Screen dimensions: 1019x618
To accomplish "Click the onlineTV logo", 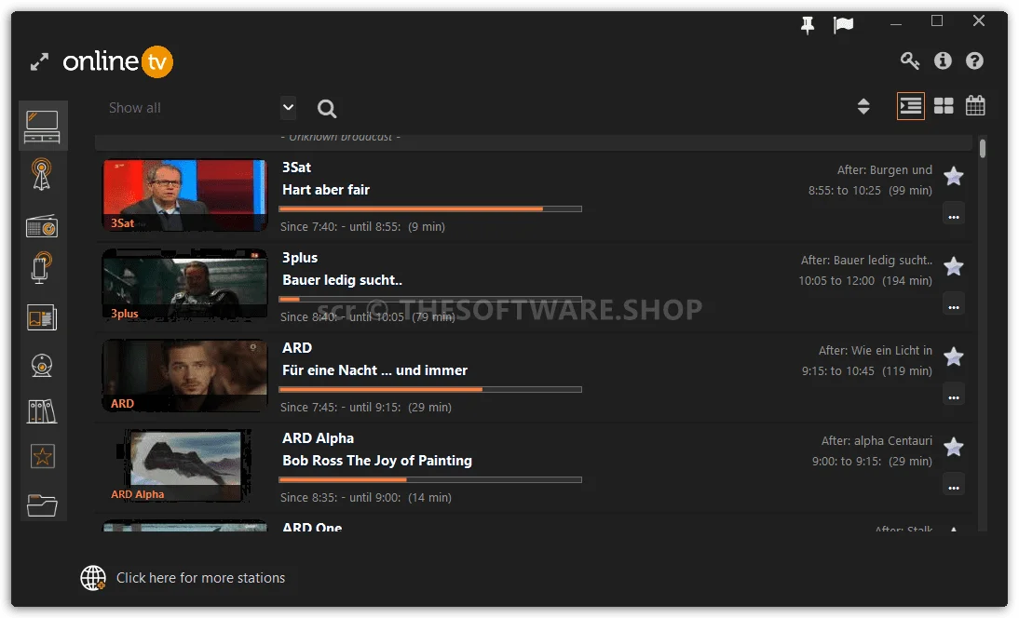I will point(117,61).
